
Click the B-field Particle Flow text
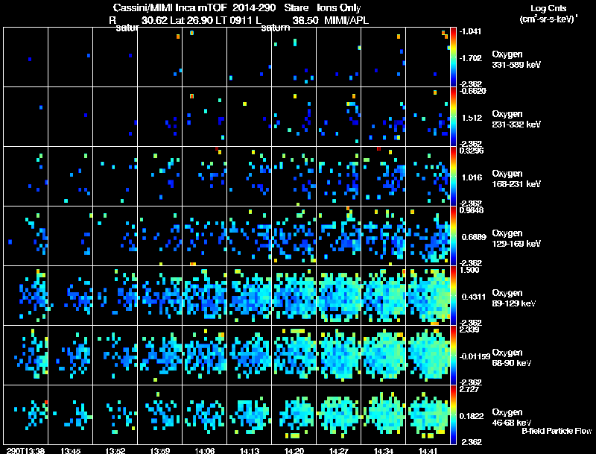pyautogui.click(x=557, y=431)
